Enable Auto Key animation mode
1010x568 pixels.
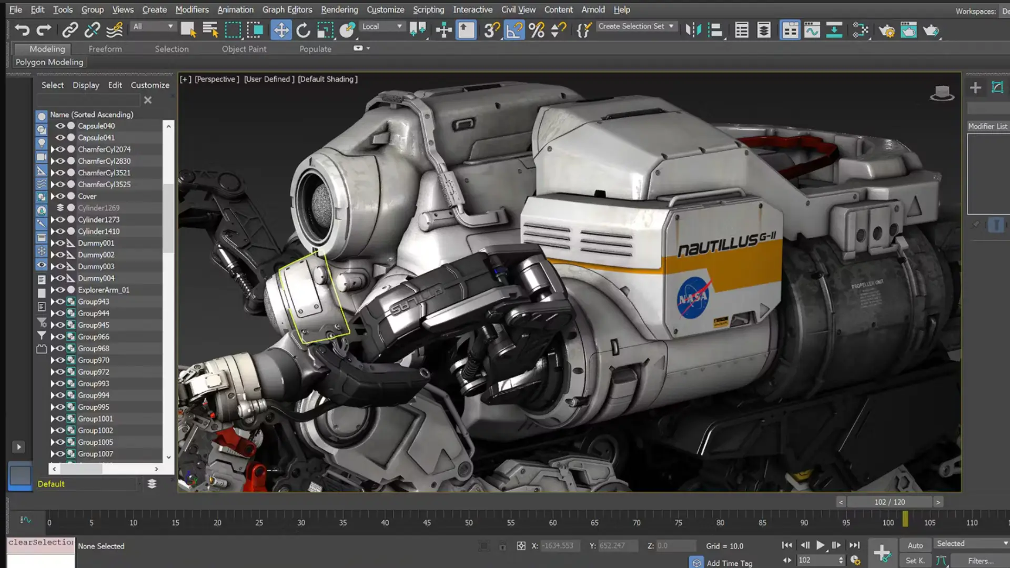(x=915, y=545)
